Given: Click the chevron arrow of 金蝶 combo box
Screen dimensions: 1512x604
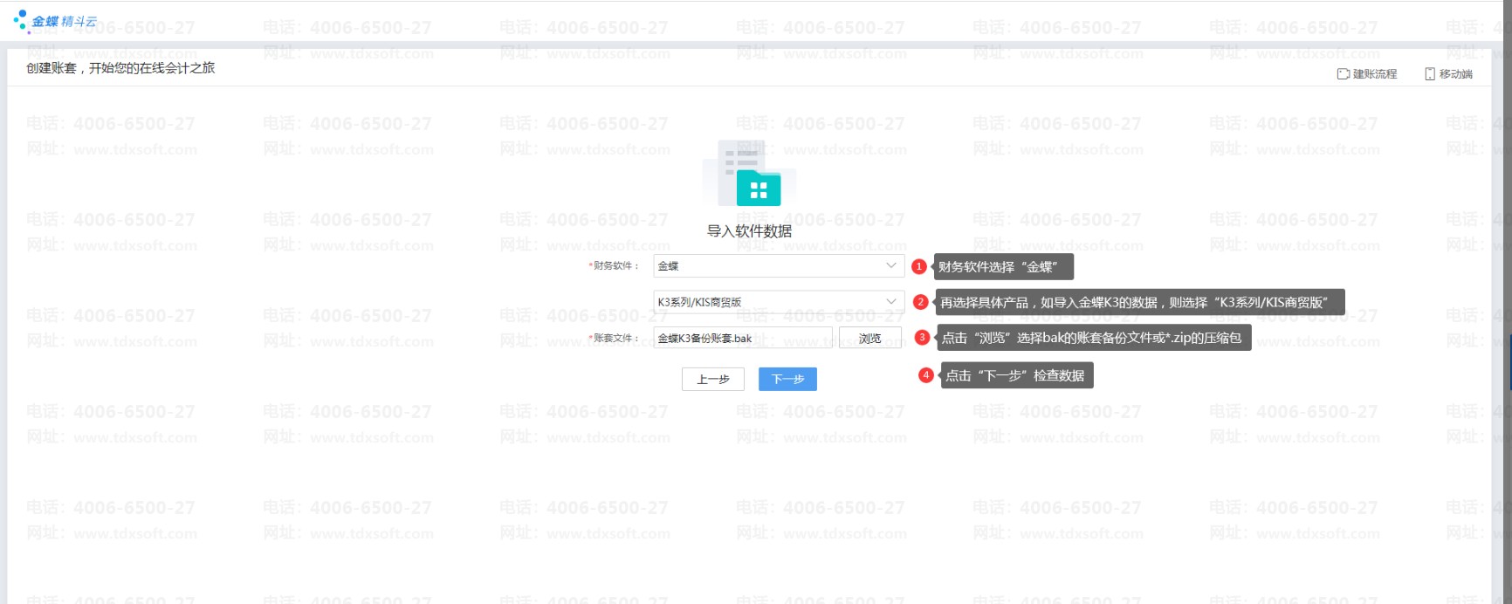Looking at the screenshot, I should (x=891, y=265).
